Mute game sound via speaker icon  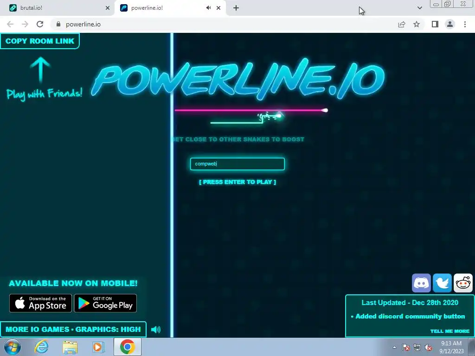pyautogui.click(x=156, y=330)
